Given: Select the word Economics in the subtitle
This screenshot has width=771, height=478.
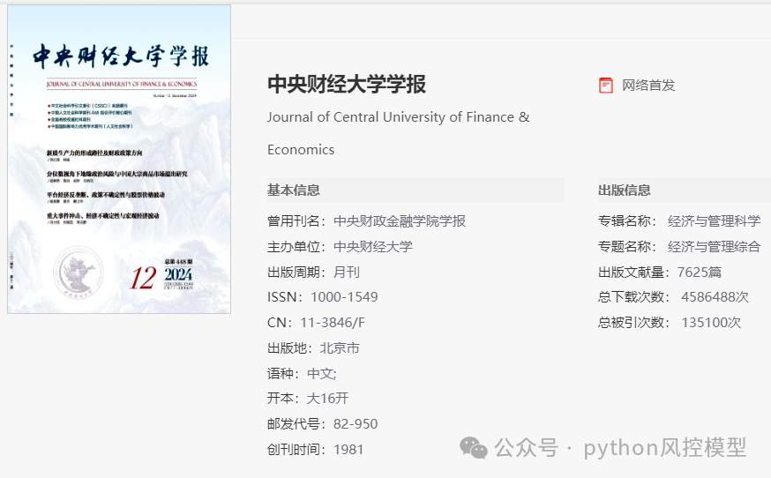Looking at the screenshot, I should tap(301, 150).
